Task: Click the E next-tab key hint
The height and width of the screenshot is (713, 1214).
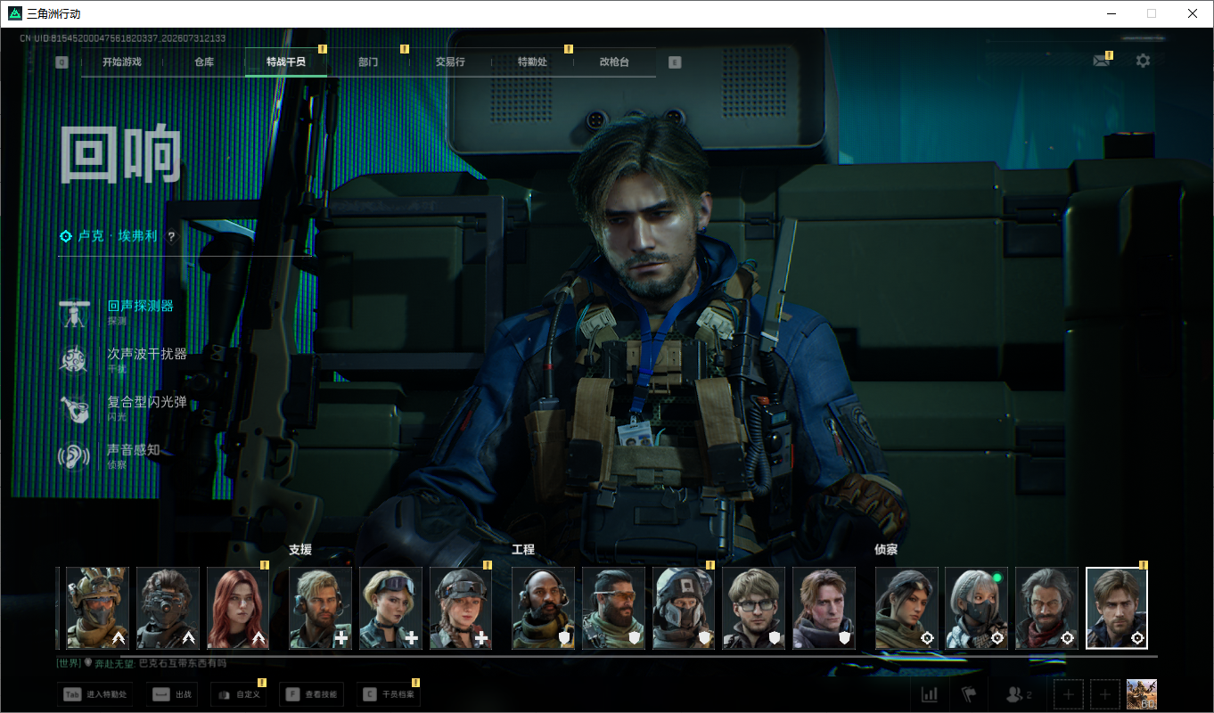Action: [675, 62]
